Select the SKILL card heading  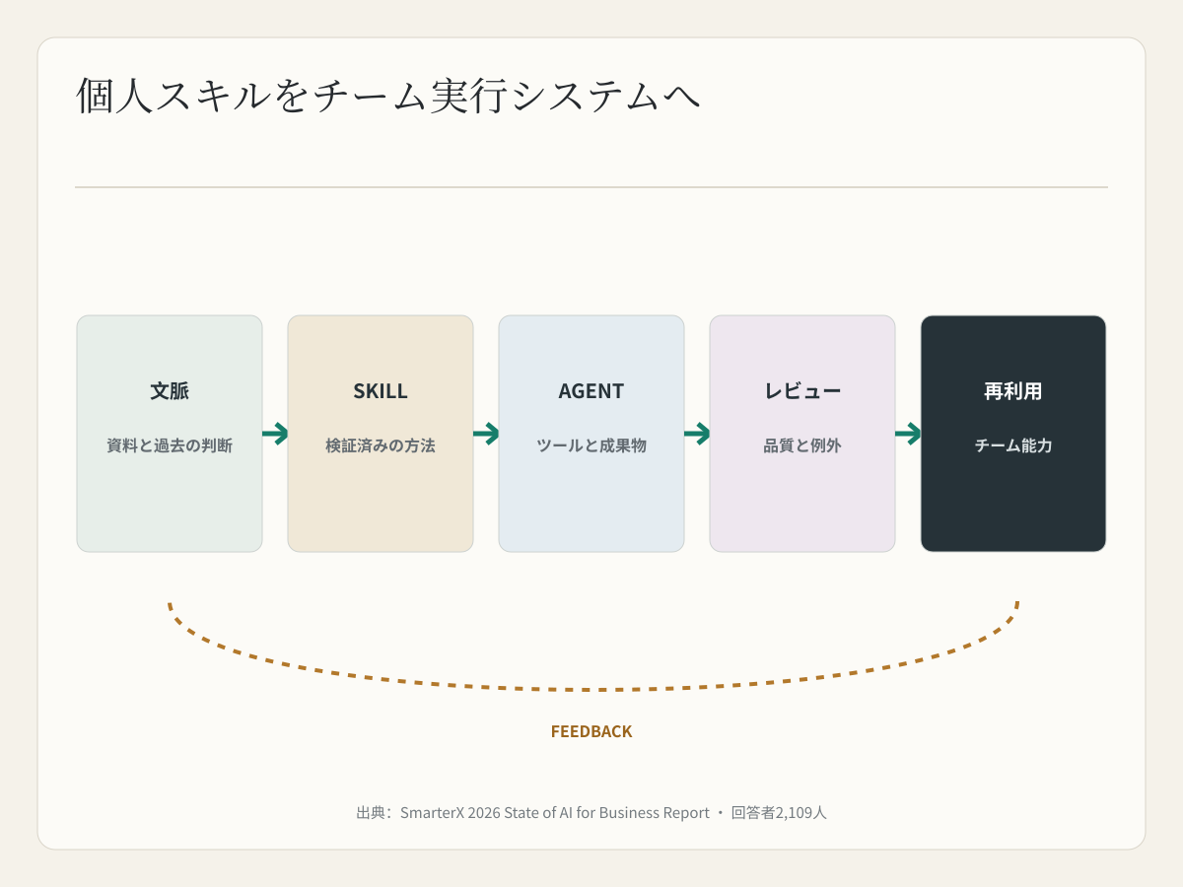pos(381,391)
